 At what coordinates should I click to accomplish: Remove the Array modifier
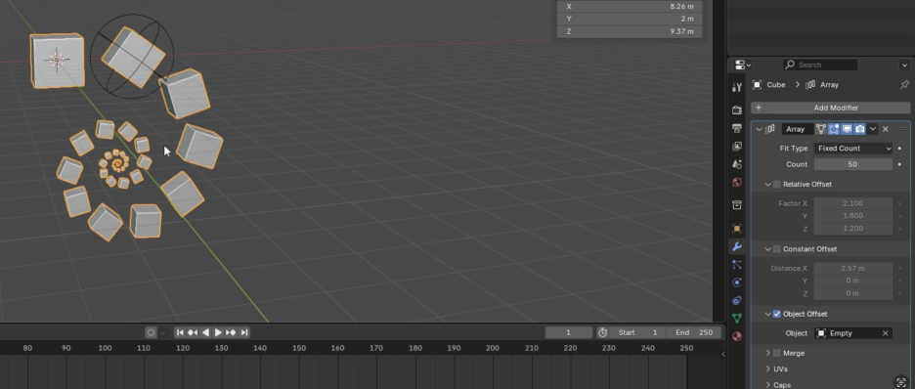pos(886,129)
